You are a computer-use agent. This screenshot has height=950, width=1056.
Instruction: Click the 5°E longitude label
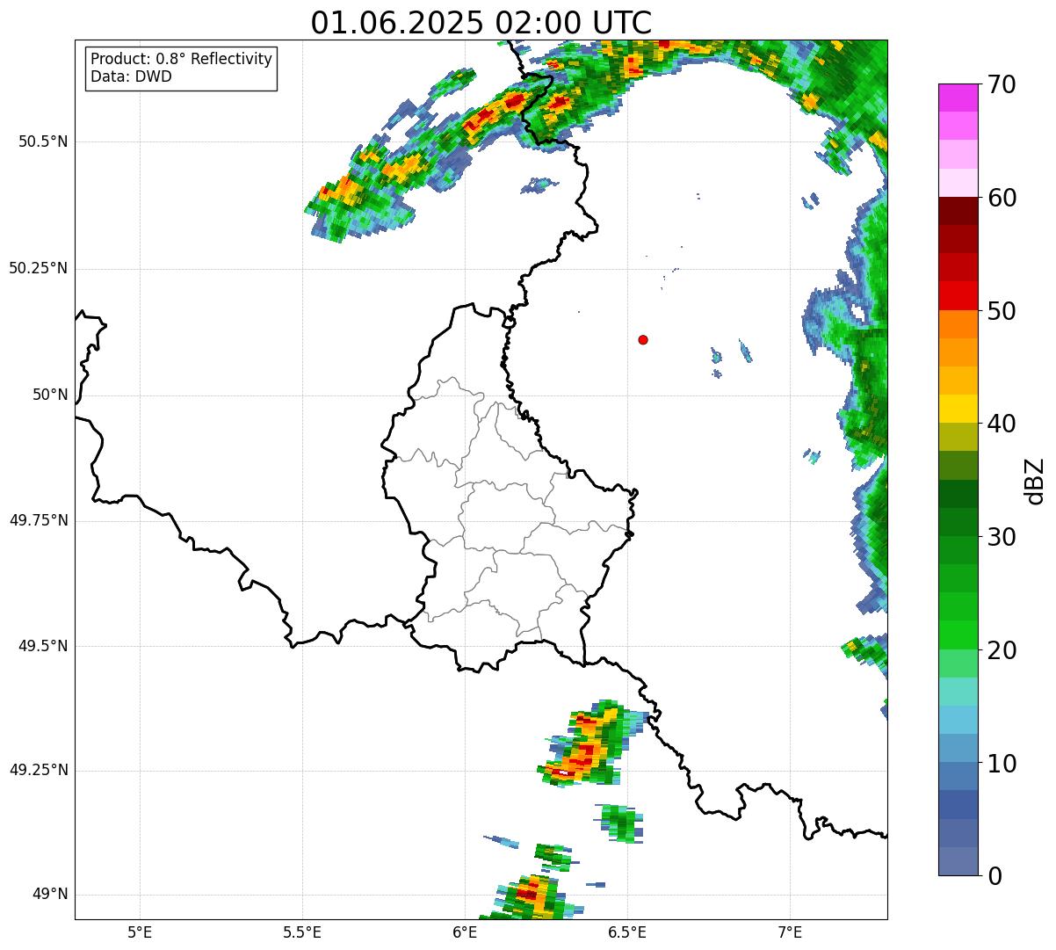[x=140, y=932]
